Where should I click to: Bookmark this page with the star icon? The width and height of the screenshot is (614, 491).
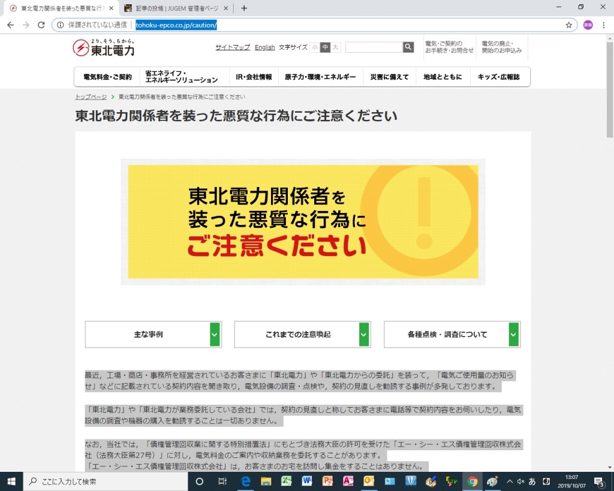tap(568, 25)
